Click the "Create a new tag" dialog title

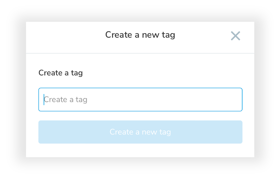(140, 35)
